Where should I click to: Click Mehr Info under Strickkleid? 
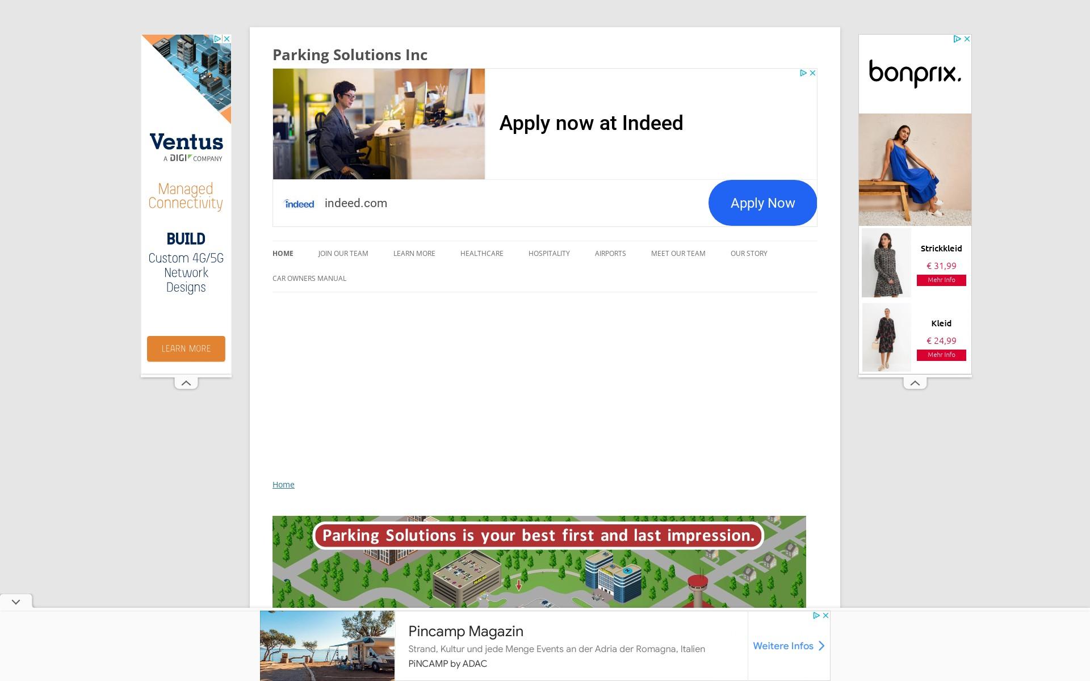[x=941, y=280]
